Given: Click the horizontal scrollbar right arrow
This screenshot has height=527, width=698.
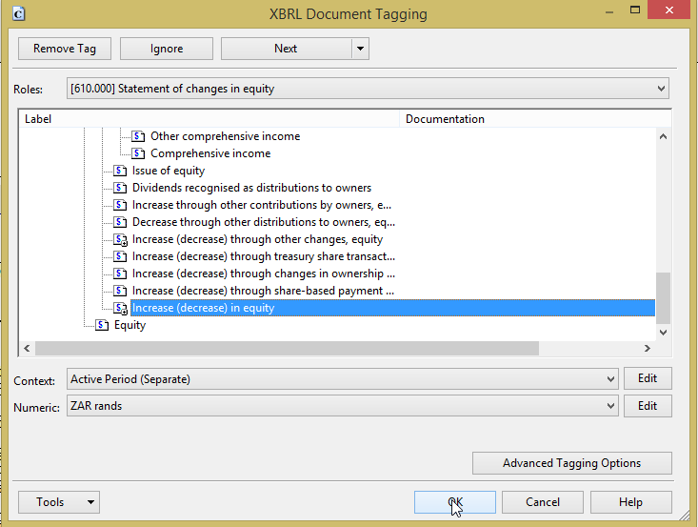Looking at the screenshot, I should pos(648,349).
